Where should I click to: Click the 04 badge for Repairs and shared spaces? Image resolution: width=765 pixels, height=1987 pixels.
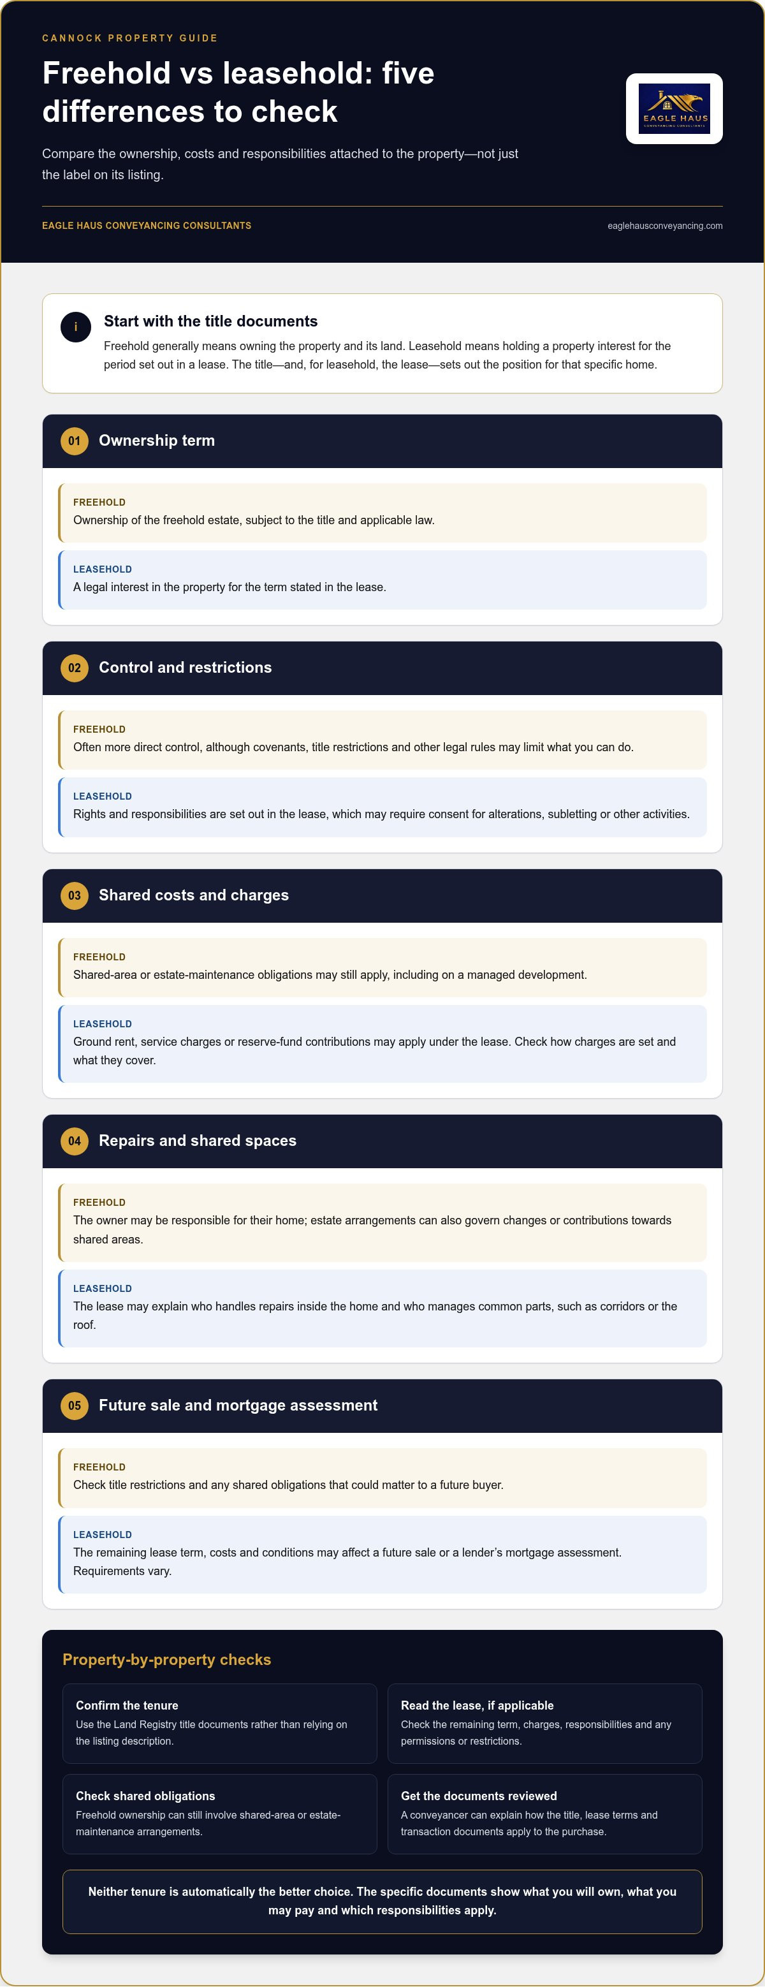[x=74, y=1141]
